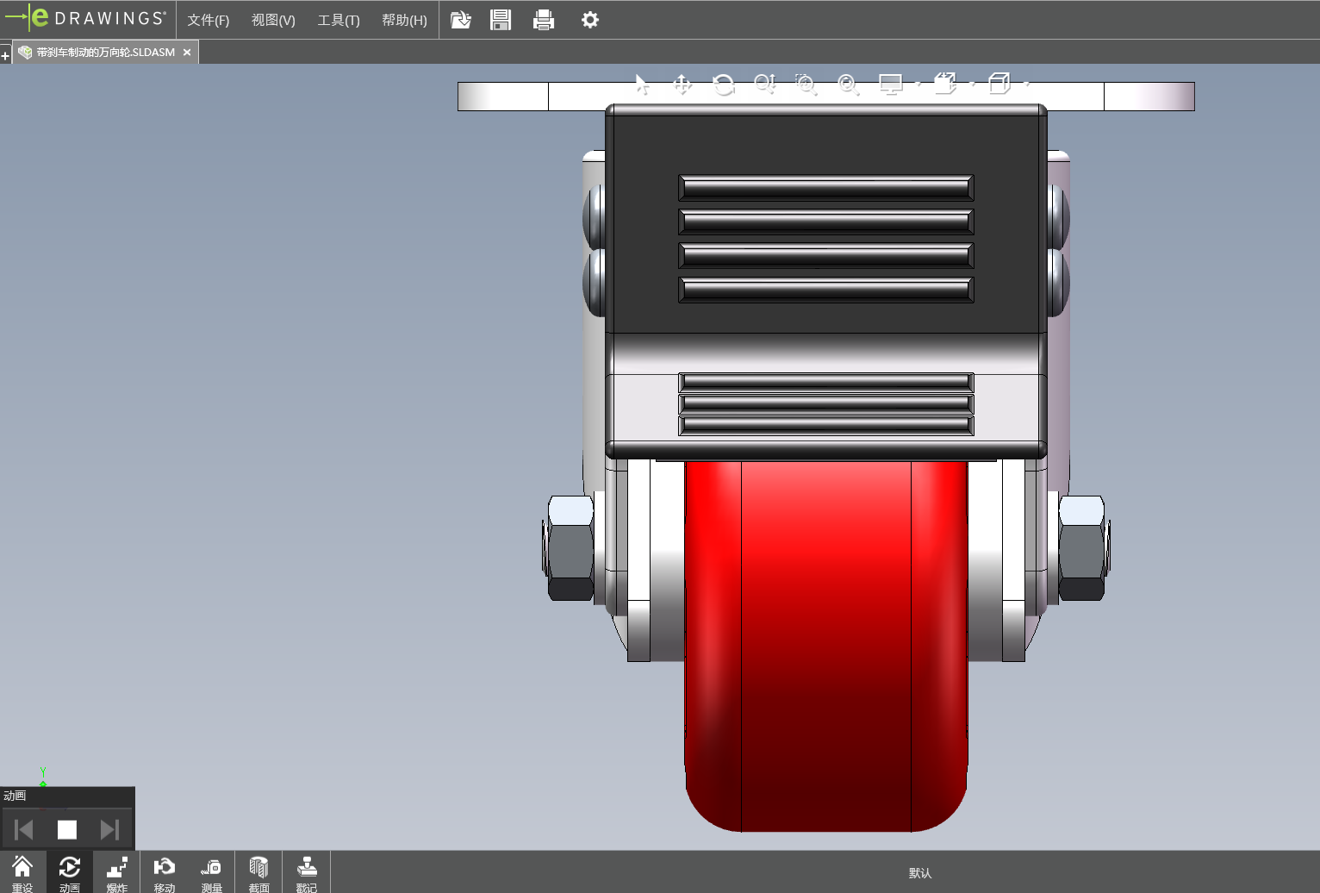Click the left hex nut on the axle

click(x=570, y=548)
